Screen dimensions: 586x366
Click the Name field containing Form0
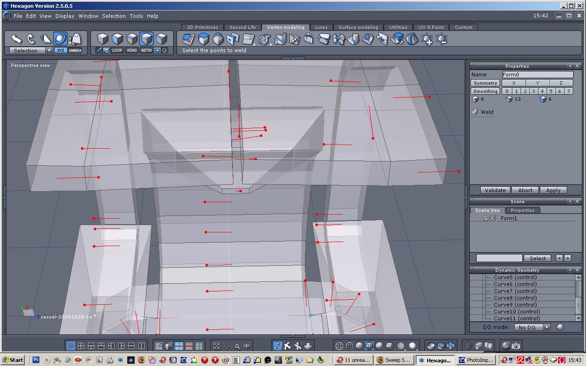point(537,75)
